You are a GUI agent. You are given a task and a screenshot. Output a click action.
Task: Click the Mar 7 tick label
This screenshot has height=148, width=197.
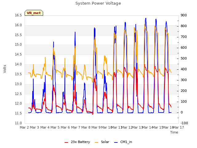(x=75, y=127)
